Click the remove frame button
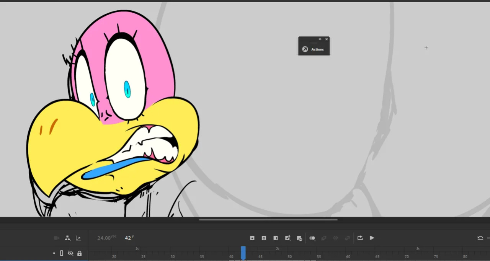Viewport: 490px width, 261px height. (x=299, y=238)
